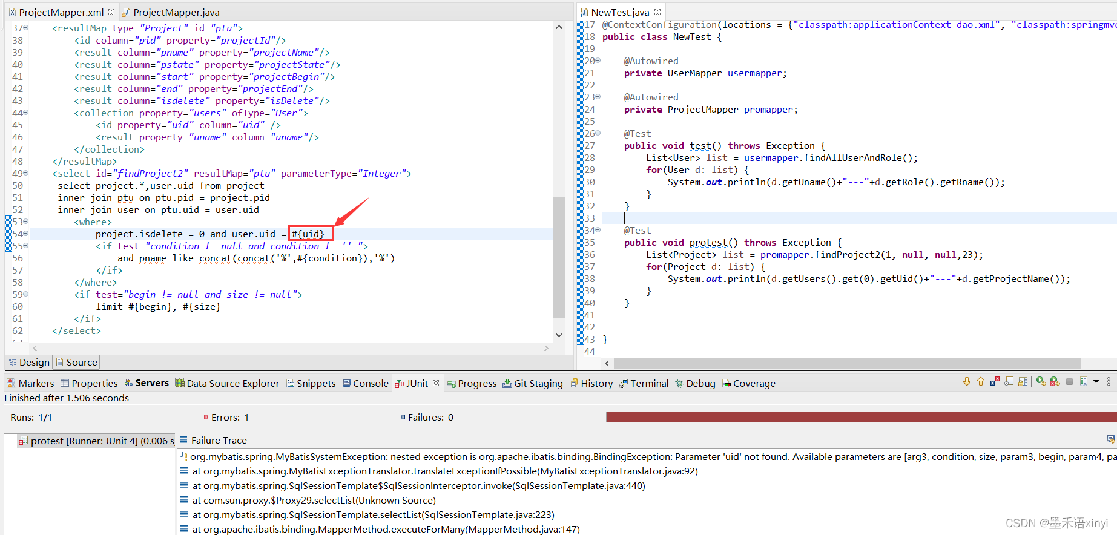Screen dimensions: 1117x535
Task: Switch to the Servers tab
Action: tap(147, 383)
